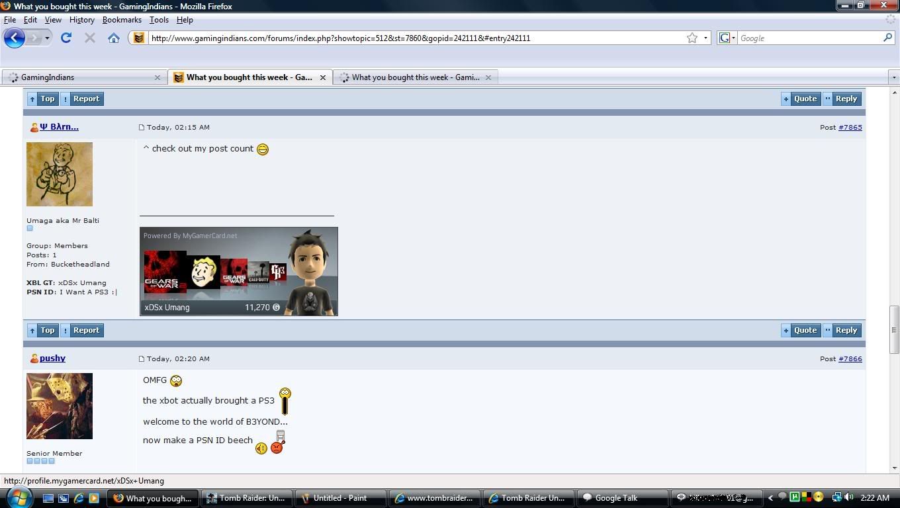The image size is (900, 508).
Task: Switch to the GamingIndians tab
Action: (x=83, y=77)
